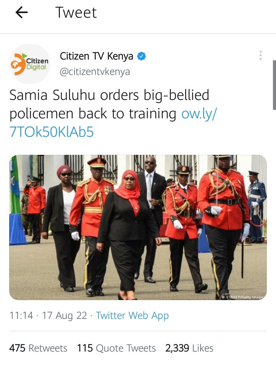Screen dimensions: 276x365
Task: Open the three-dot tweet options menu
Action: click(x=261, y=55)
